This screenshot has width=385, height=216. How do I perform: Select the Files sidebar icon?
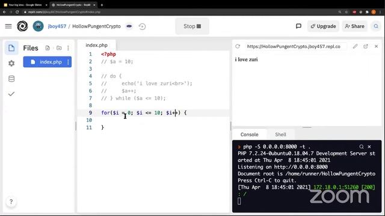tap(11, 48)
